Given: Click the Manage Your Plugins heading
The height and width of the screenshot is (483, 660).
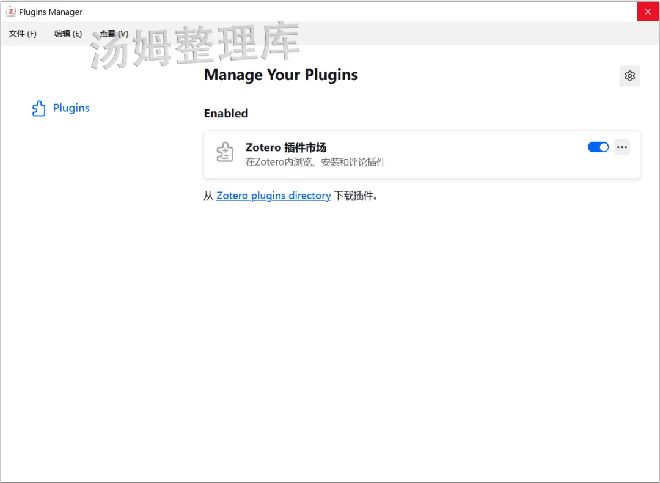Looking at the screenshot, I should tap(280, 75).
